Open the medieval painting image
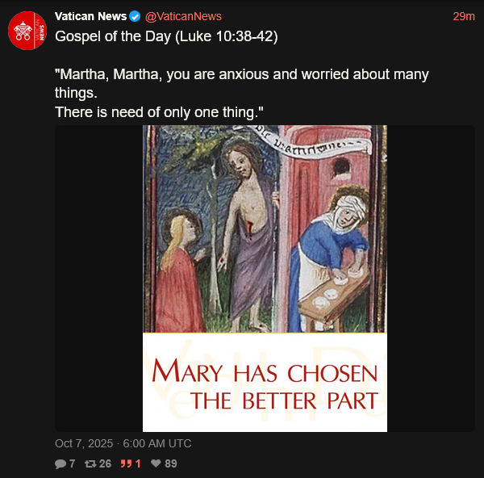 click(265, 229)
